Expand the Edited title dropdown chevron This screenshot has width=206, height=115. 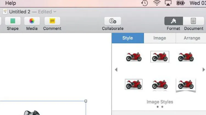(x=55, y=12)
